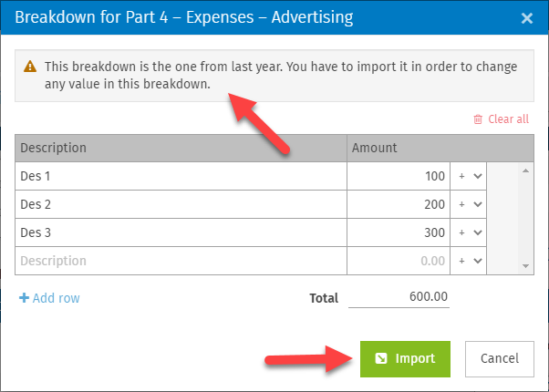Click the Clear all link
The height and width of the screenshot is (392, 549).
pos(508,119)
